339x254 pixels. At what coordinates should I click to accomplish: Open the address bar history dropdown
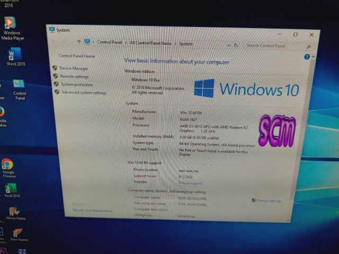click(x=229, y=45)
